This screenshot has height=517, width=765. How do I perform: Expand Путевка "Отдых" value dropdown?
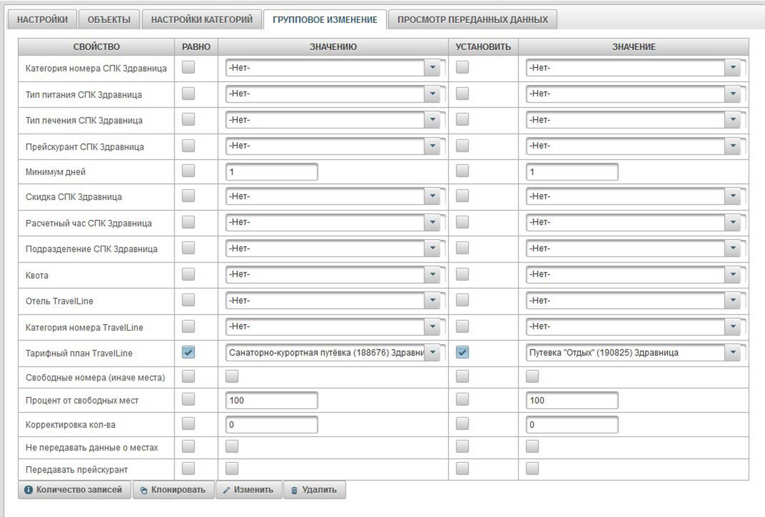pos(733,352)
